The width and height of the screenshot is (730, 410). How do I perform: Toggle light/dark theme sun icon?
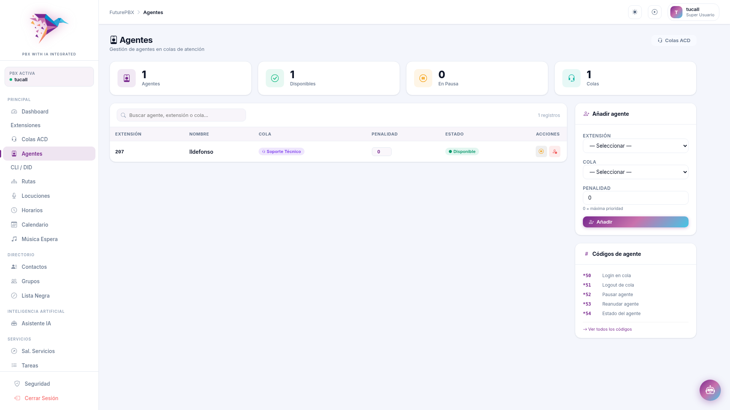(x=635, y=12)
